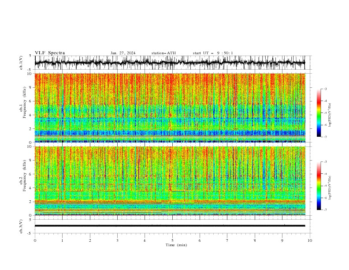349x270 pixels.
Task: Click the ch.1 waveform trace plot
Action: point(170,63)
